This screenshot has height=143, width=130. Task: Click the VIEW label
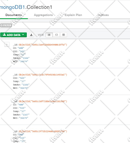point(41,35)
